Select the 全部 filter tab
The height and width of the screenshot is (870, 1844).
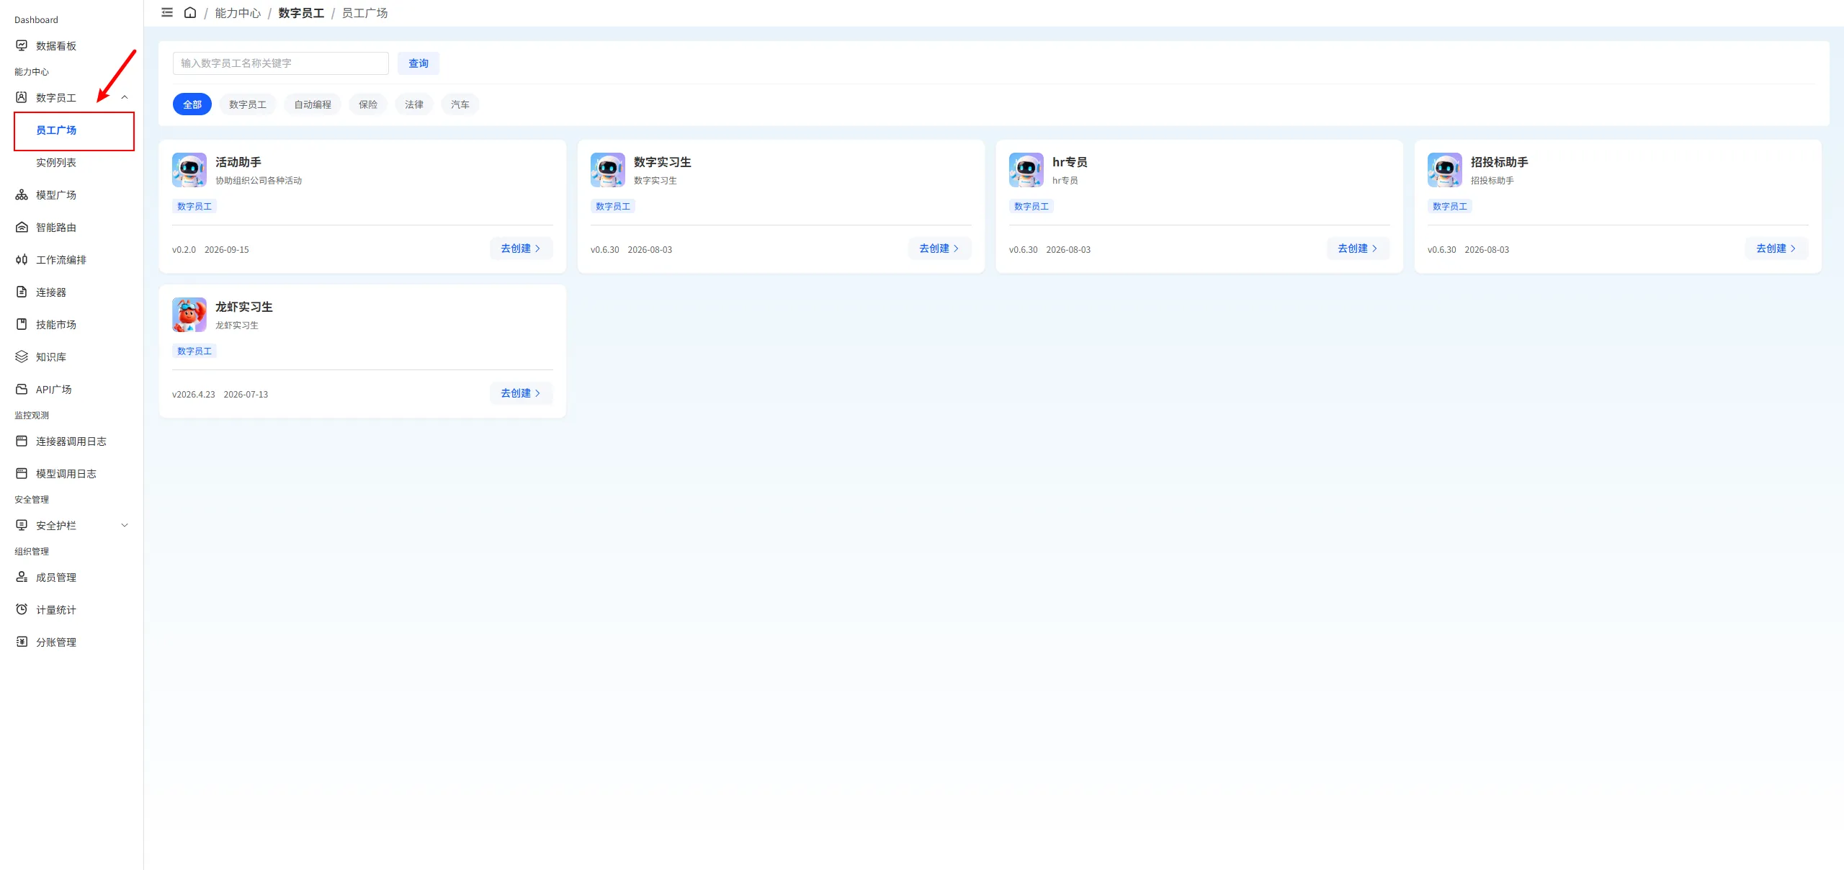click(192, 104)
